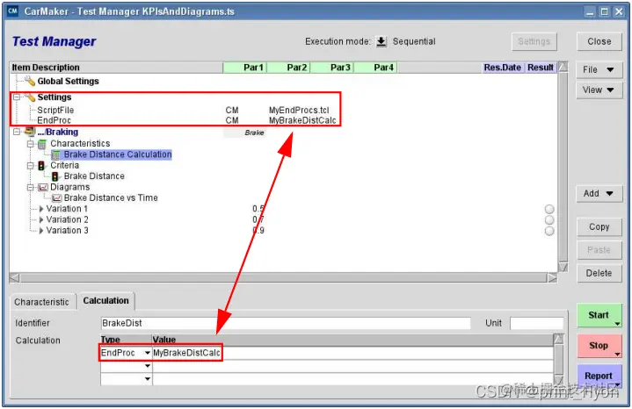This screenshot has height=409, width=632.
Task: Click the Settings wrench icon
Action: [x=29, y=97]
